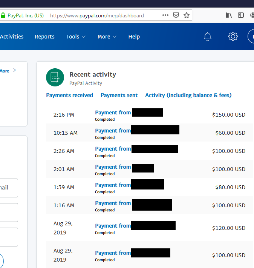Open page actions three-dot menu
Image resolution: width=254 pixels, height=268 pixels.
pos(165,15)
